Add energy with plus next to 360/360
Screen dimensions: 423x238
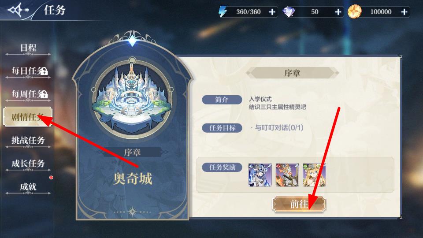(x=272, y=12)
